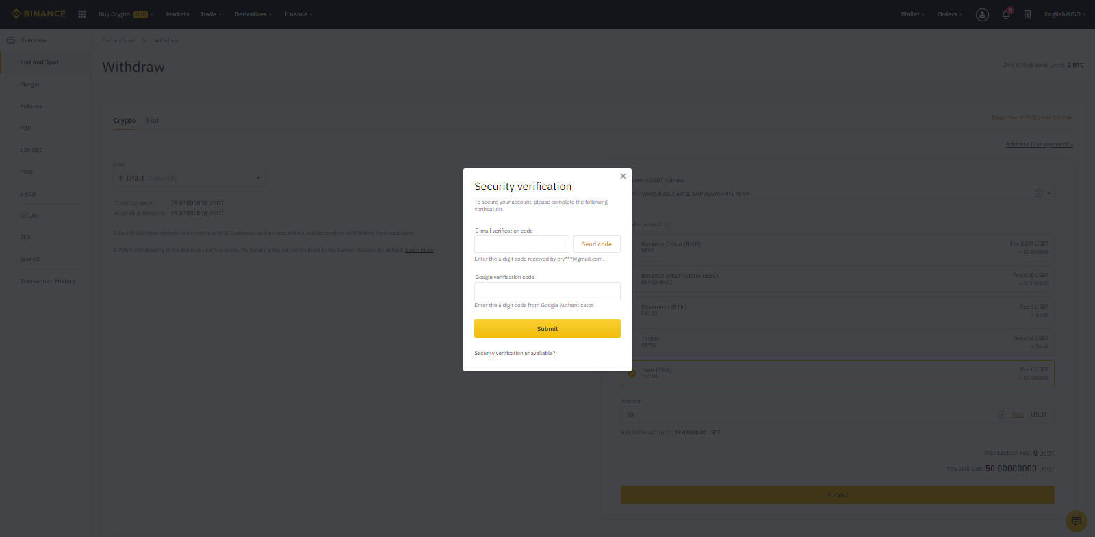1095x537 pixels.
Task: Open the English/USD language selector
Action: [1065, 14]
